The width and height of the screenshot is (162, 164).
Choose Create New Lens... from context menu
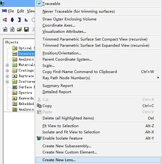coord(98,160)
